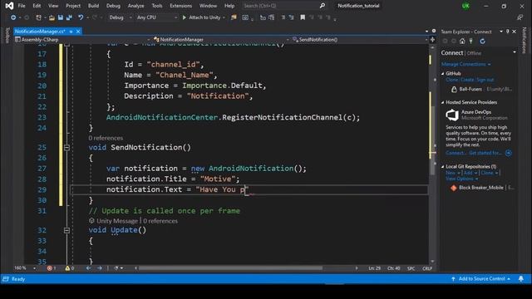Open the New repository dropdown
The width and height of the screenshot is (532, 299).
tap(453, 173)
